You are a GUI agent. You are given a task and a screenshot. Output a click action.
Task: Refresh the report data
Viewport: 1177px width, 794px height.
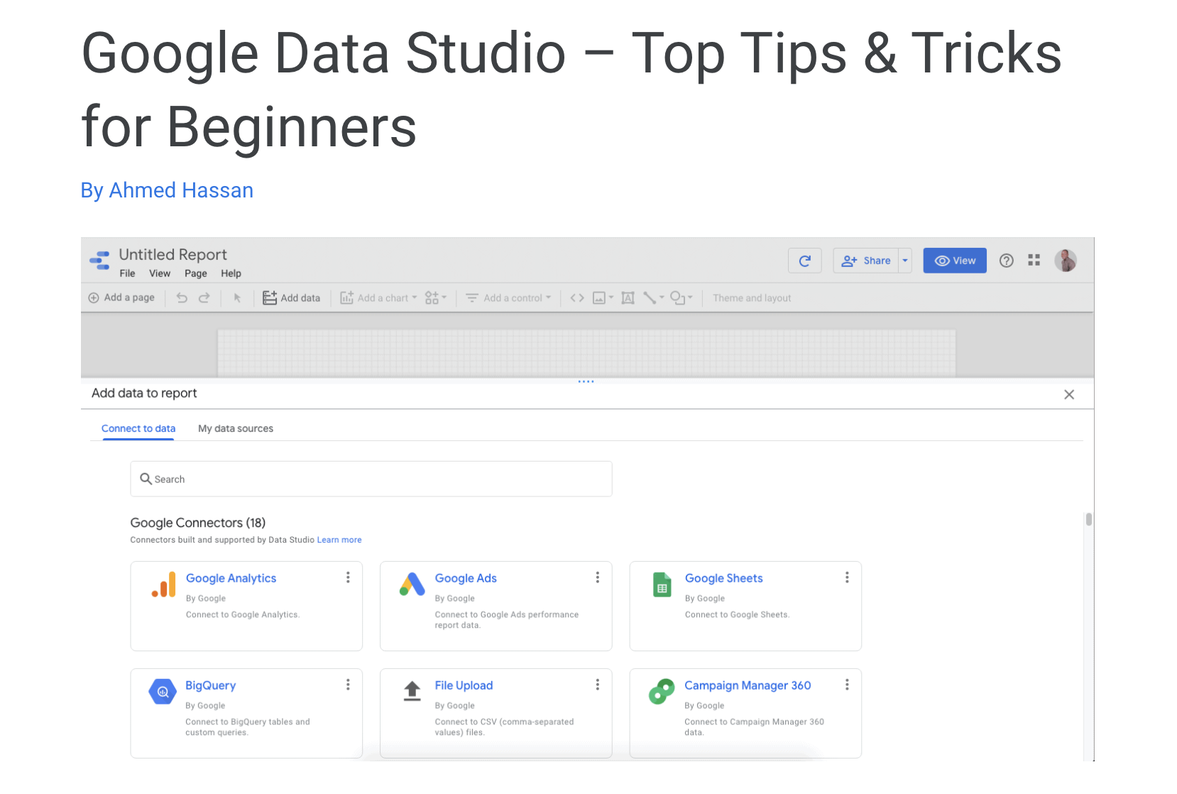[x=804, y=260]
